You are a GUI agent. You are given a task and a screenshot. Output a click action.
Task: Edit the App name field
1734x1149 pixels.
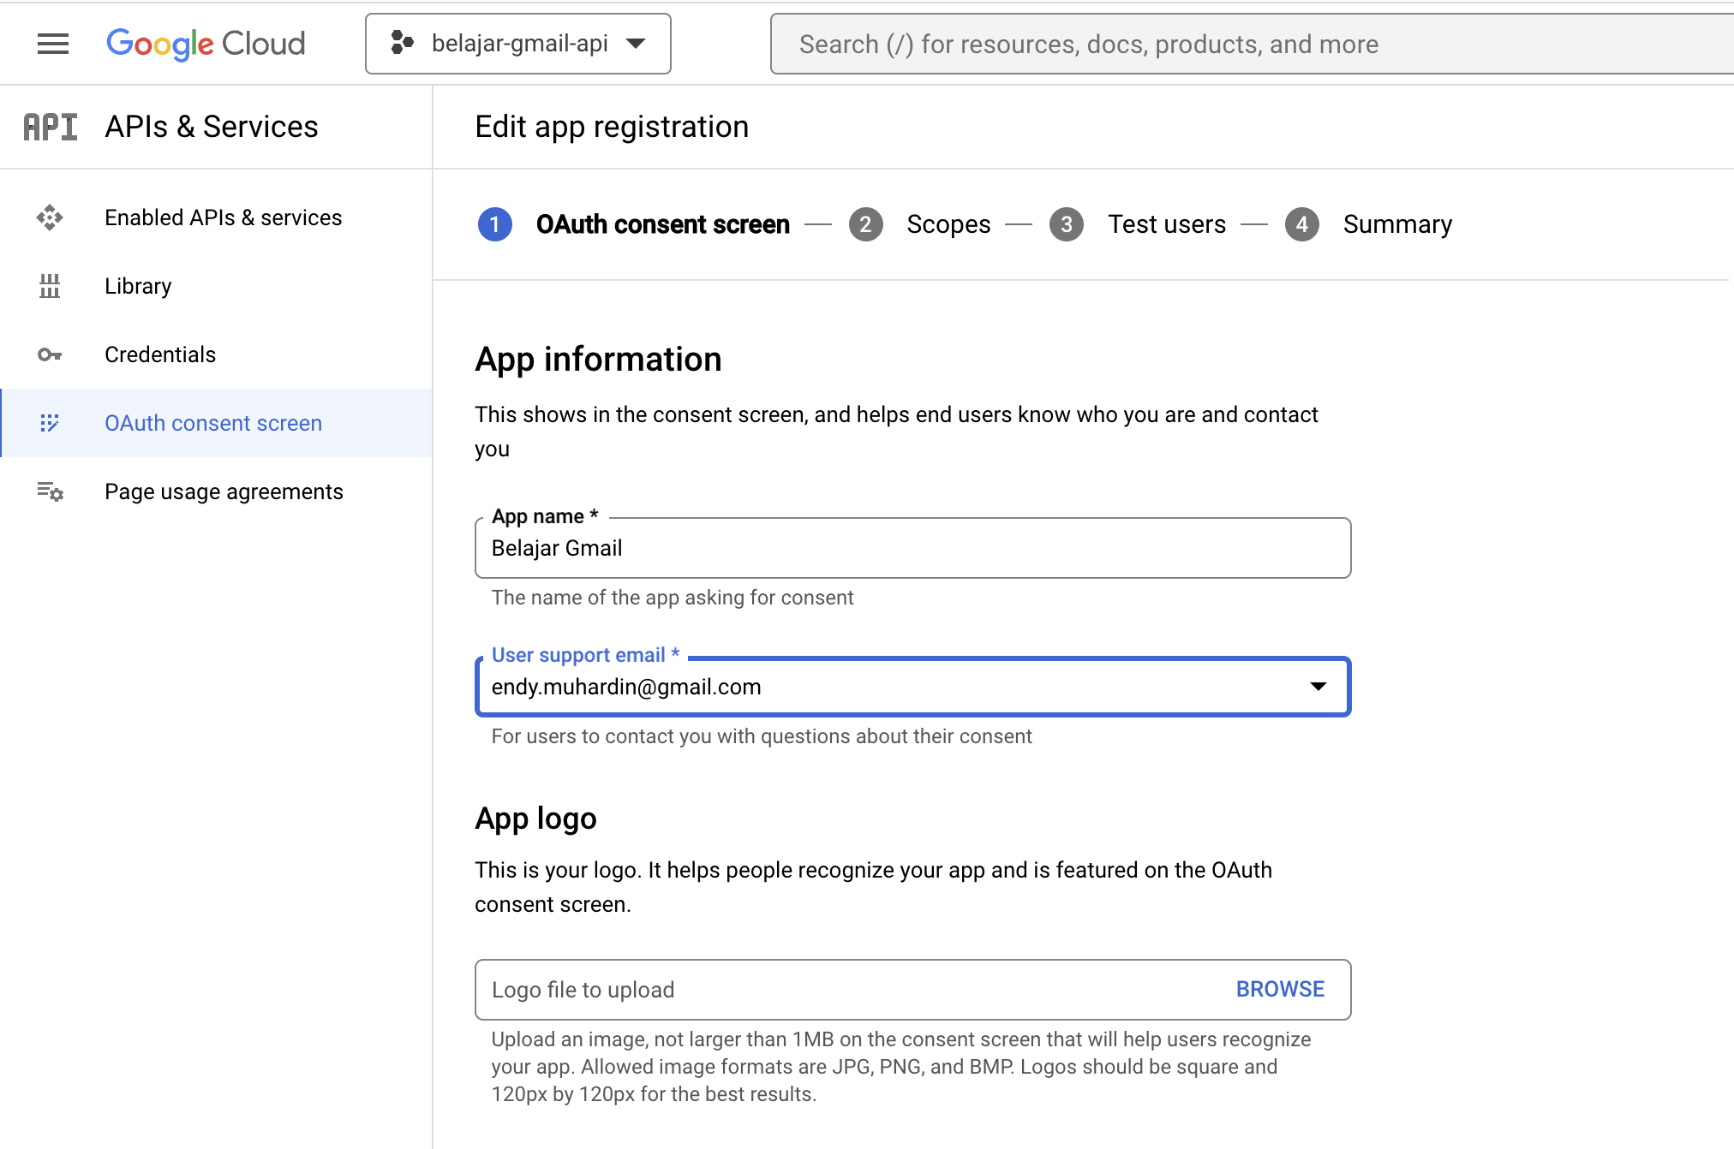tap(912, 548)
